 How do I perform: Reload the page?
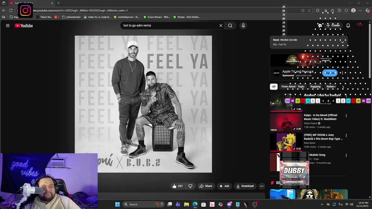11,10
